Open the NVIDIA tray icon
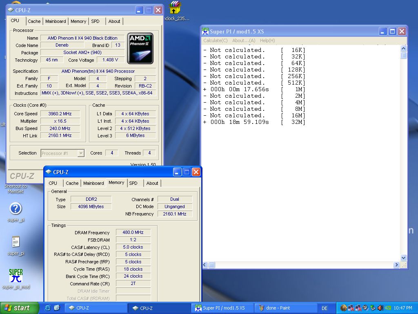The height and width of the screenshot is (314, 418). (387, 308)
